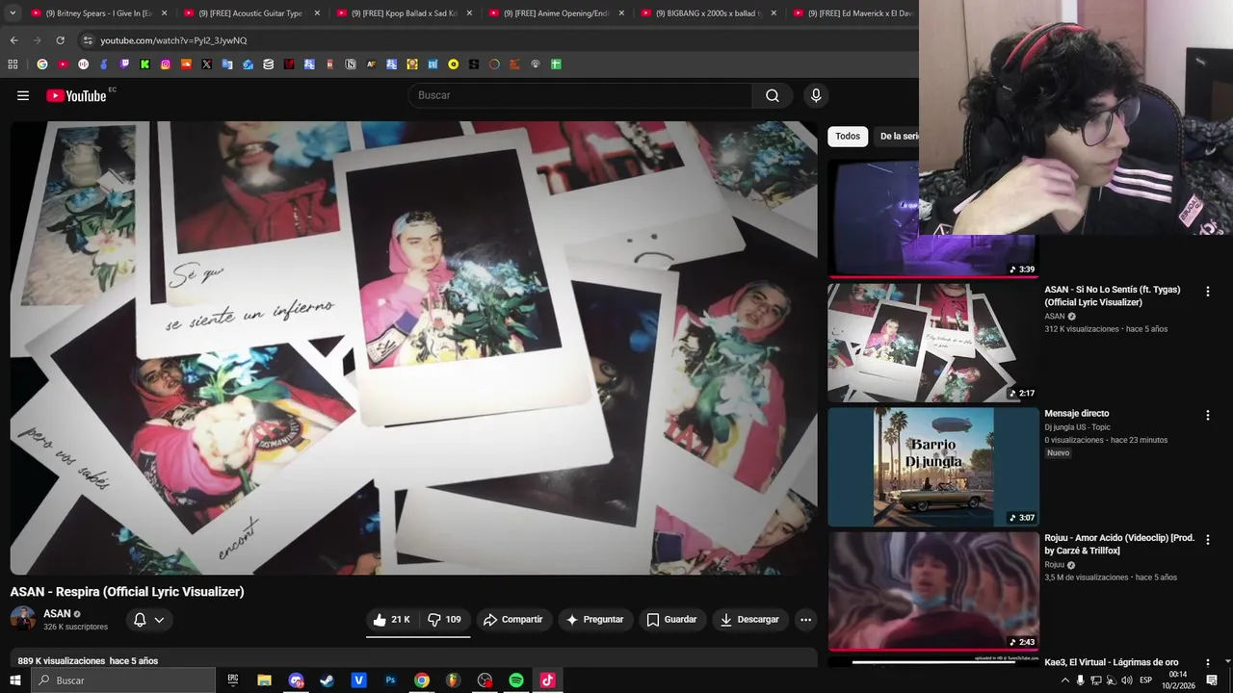Open Barrio Dj jungla thumbnail
Screen dimensions: 1233x693
(932, 467)
